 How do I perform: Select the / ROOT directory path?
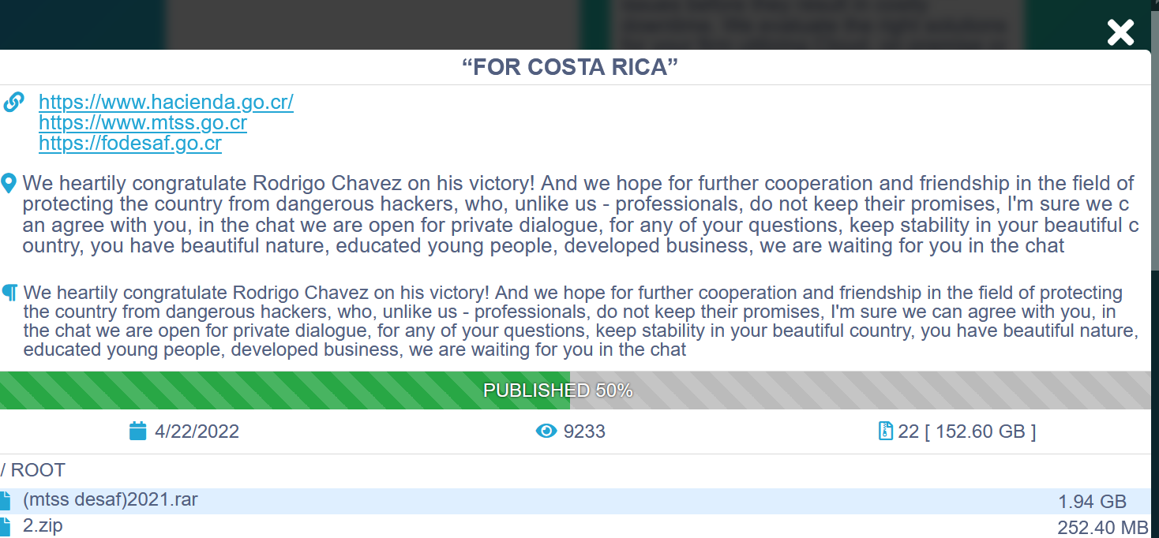click(x=33, y=470)
